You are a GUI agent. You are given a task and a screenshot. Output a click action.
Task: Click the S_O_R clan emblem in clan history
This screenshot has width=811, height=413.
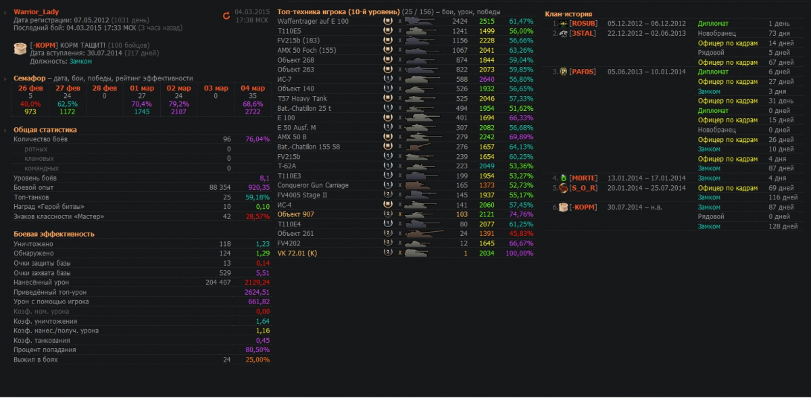tap(563, 187)
